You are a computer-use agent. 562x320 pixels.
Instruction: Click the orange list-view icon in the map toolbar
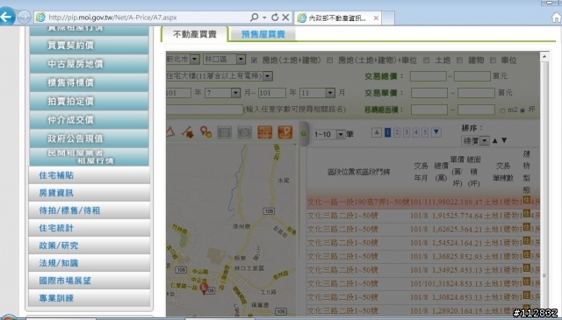[265, 132]
